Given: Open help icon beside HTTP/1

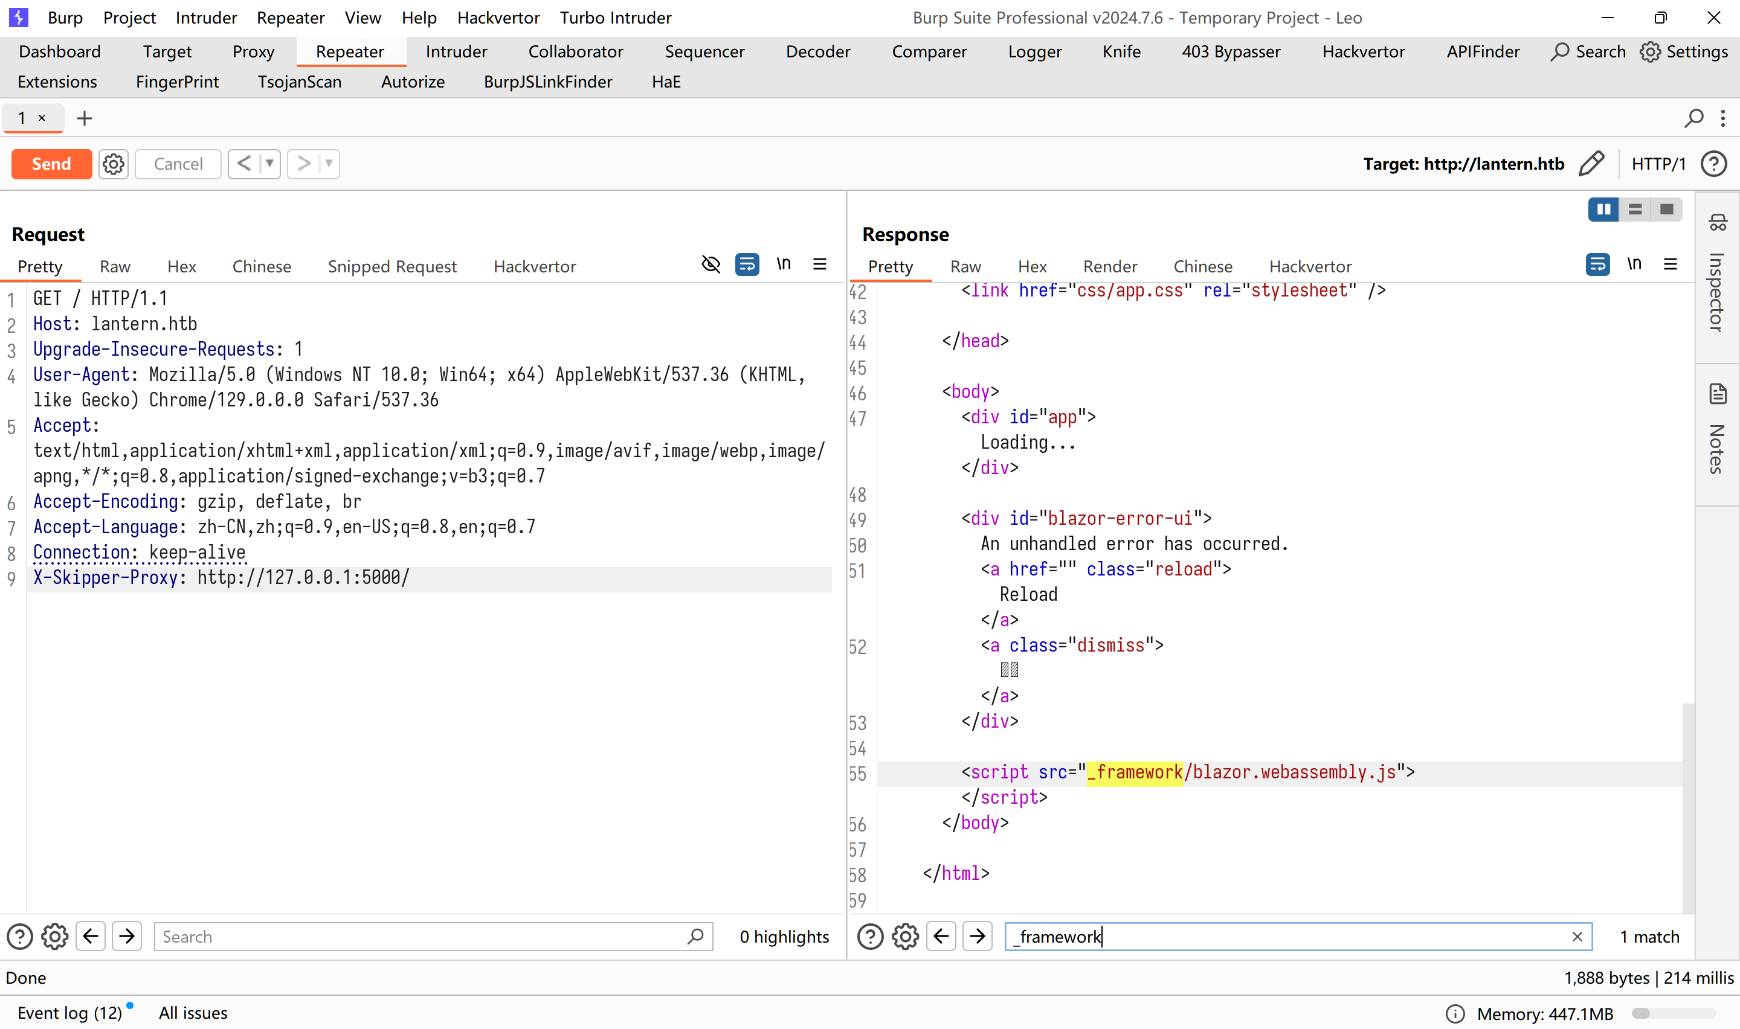Looking at the screenshot, I should pos(1713,164).
